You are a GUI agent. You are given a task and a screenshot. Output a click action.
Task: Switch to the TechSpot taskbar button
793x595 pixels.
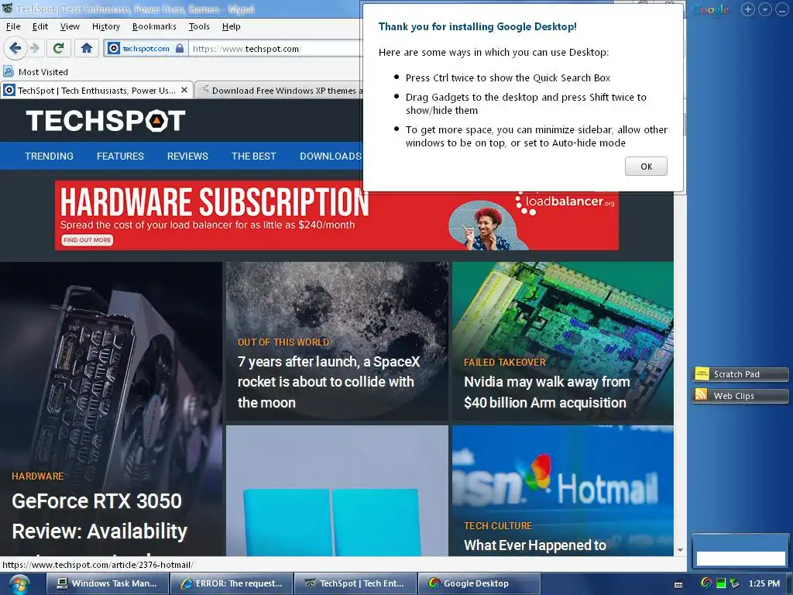point(355,583)
